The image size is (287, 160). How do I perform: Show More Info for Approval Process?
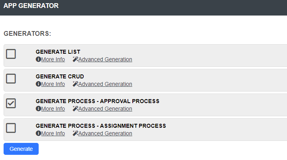click(53, 109)
